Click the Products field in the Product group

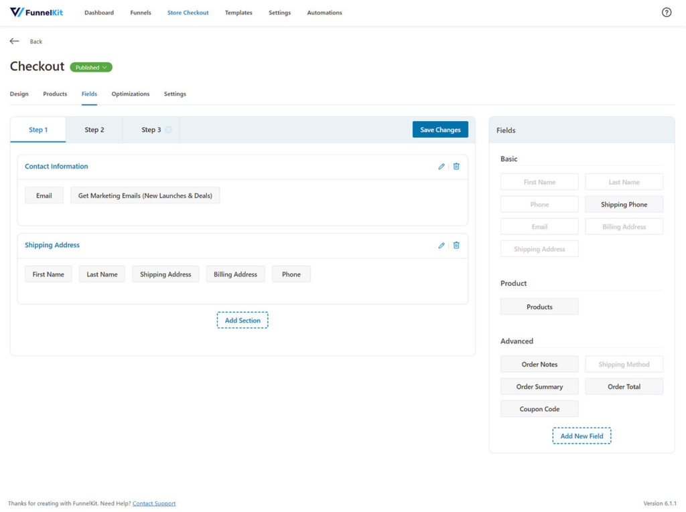click(x=539, y=307)
